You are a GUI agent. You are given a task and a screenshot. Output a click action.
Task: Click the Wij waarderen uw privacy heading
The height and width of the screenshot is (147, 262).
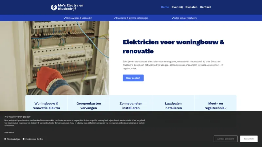pyautogui.click(x=17, y=117)
